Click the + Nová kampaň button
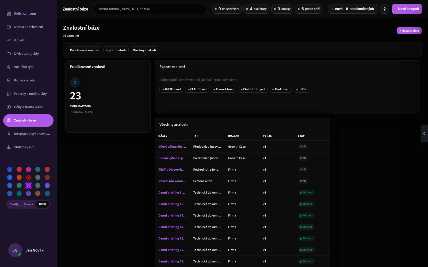 407,9
